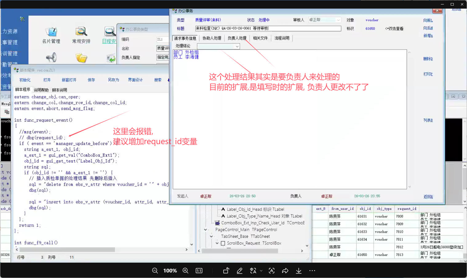Click the zoom in magnifier icon
The image size is (467, 278).
coord(186,271)
